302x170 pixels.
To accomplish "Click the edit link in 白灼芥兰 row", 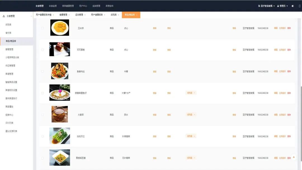I will coord(276,136).
